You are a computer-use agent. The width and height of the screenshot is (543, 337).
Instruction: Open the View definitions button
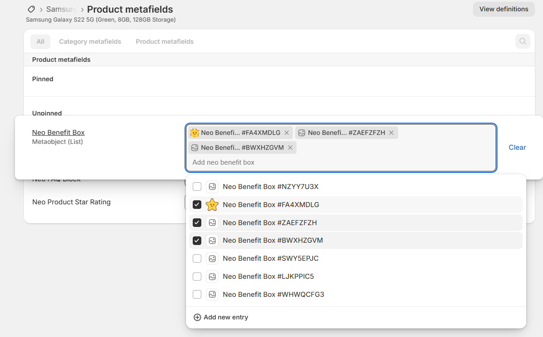tap(504, 9)
